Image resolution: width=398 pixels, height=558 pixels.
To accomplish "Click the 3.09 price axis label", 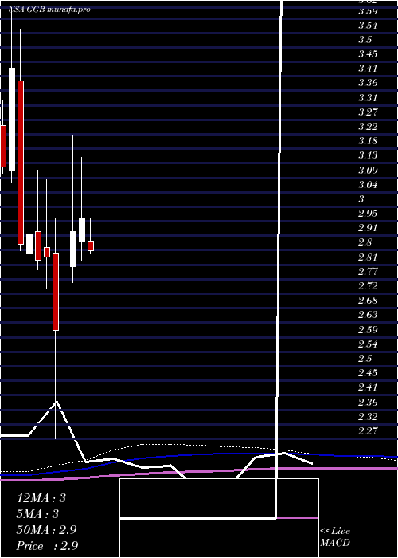I will pyautogui.click(x=368, y=170).
